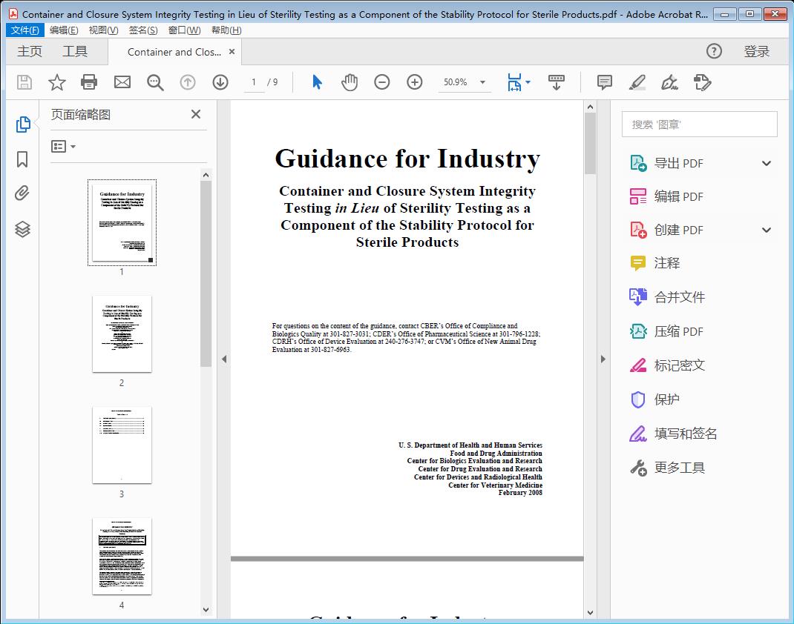This screenshot has height=624, width=794.
Task: Click the Print icon
Action: click(89, 82)
